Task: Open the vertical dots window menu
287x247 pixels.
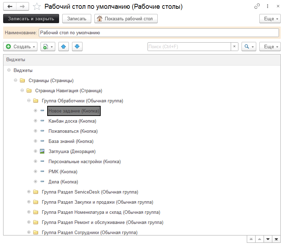Action: click(x=268, y=6)
